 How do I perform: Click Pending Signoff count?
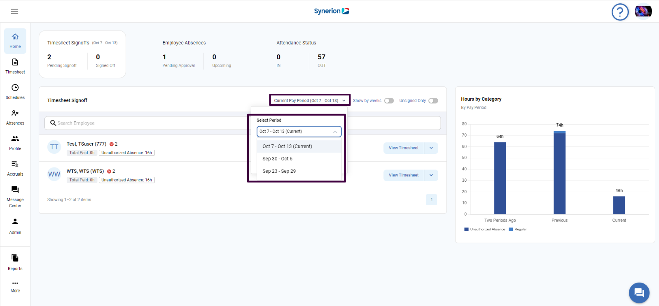tap(49, 57)
